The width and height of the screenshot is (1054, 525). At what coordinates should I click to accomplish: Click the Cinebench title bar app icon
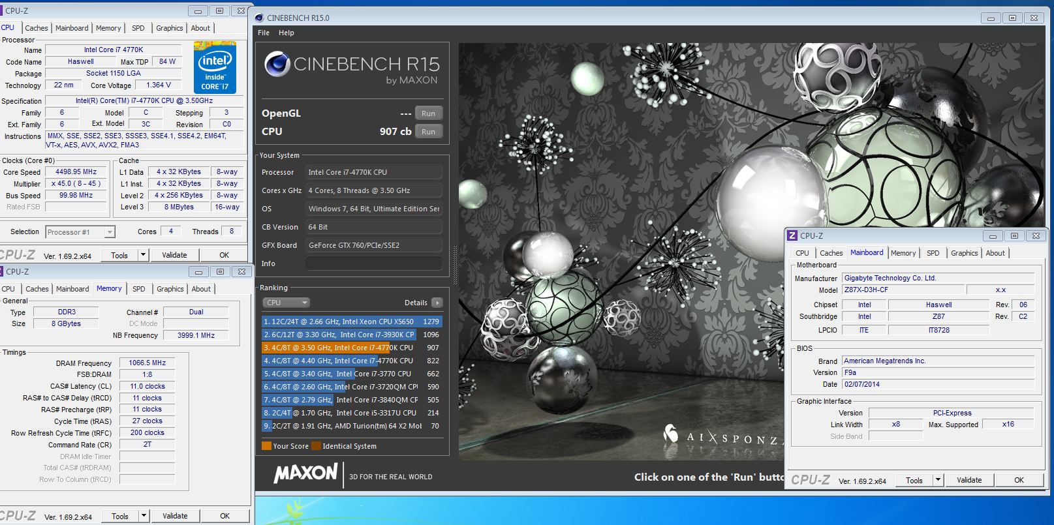tap(259, 18)
